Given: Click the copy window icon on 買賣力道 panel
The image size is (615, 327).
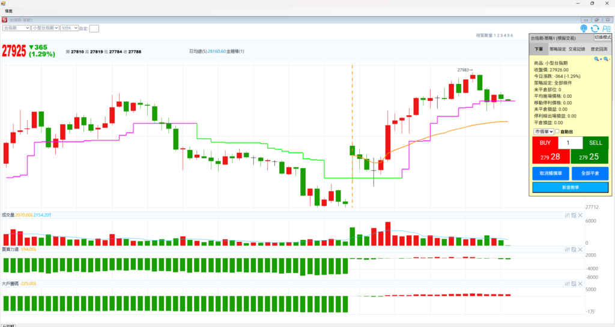Looking at the screenshot, I should [x=574, y=249].
